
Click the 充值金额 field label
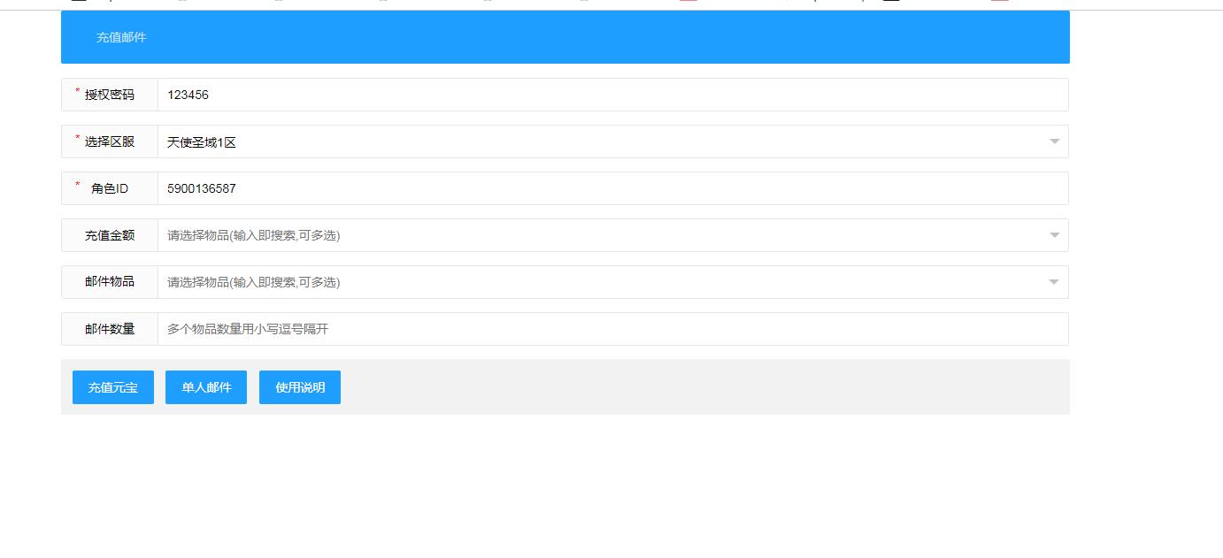110,235
